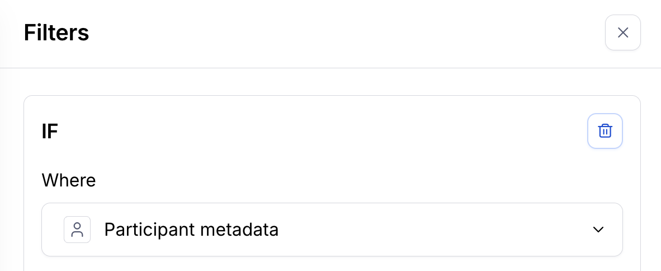This screenshot has height=271, width=661.
Task: Click the person icon beside Participant metadata
Action: pyautogui.click(x=77, y=230)
